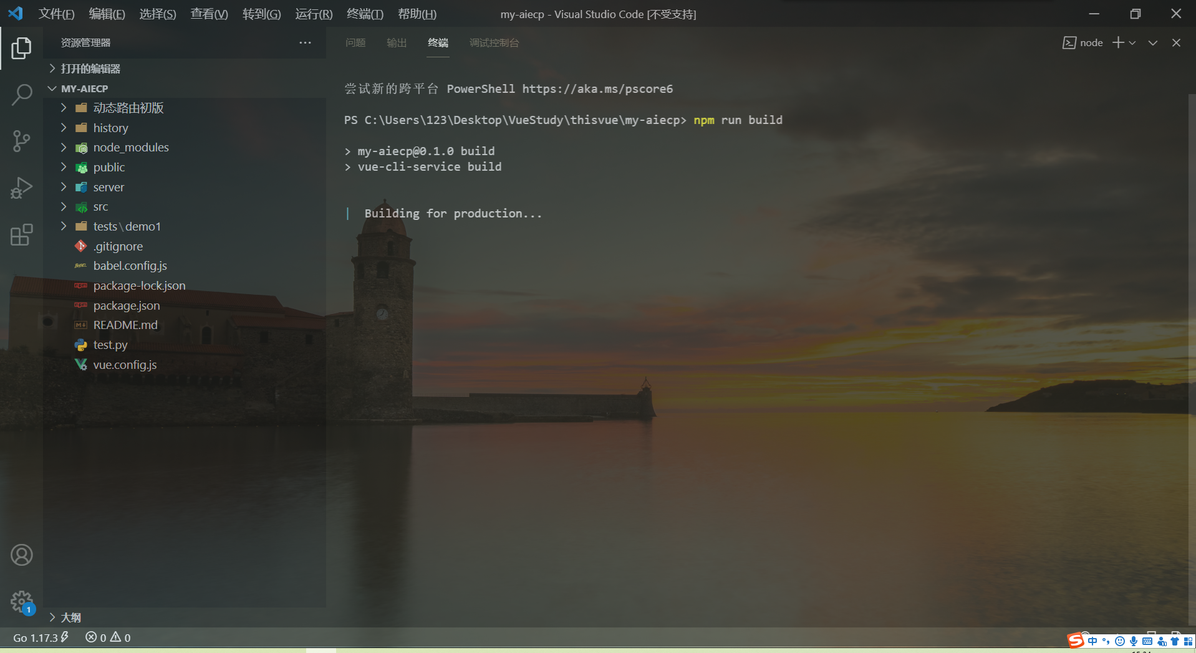Click the Go 1.17.3 status bar item
Viewport: 1196px width, 653px height.
[41, 637]
